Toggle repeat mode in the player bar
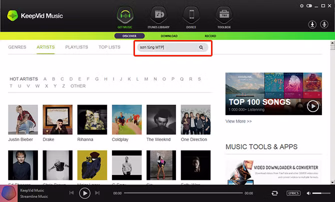Viewport: 335px width, 202px height. (274, 193)
